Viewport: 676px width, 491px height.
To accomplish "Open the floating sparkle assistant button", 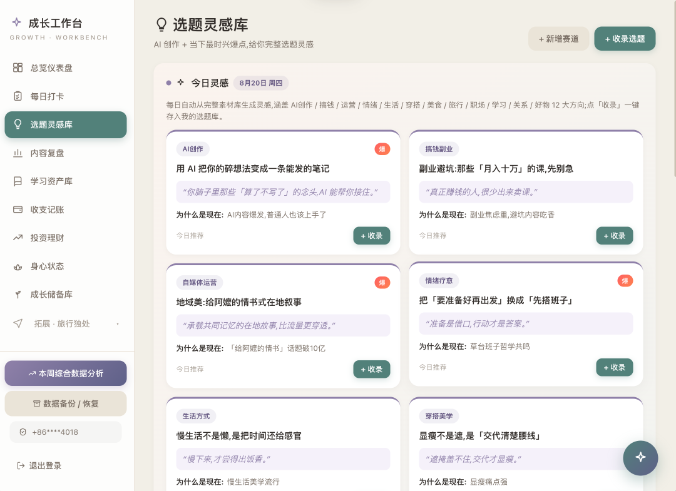I will [640, 457].
